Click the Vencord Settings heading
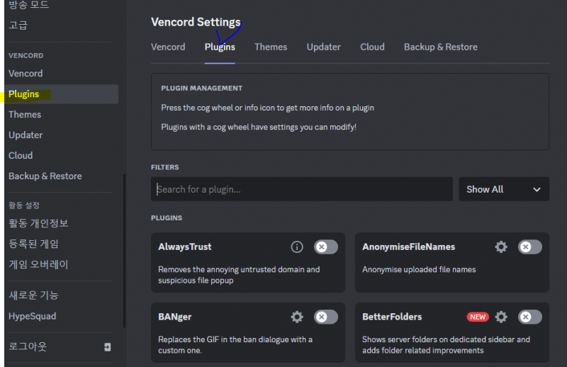Screen dimensions: 567x367 point(196,22)
